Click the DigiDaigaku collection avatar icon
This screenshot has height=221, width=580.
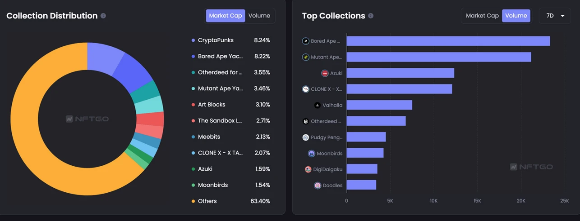tap(308, 169)
